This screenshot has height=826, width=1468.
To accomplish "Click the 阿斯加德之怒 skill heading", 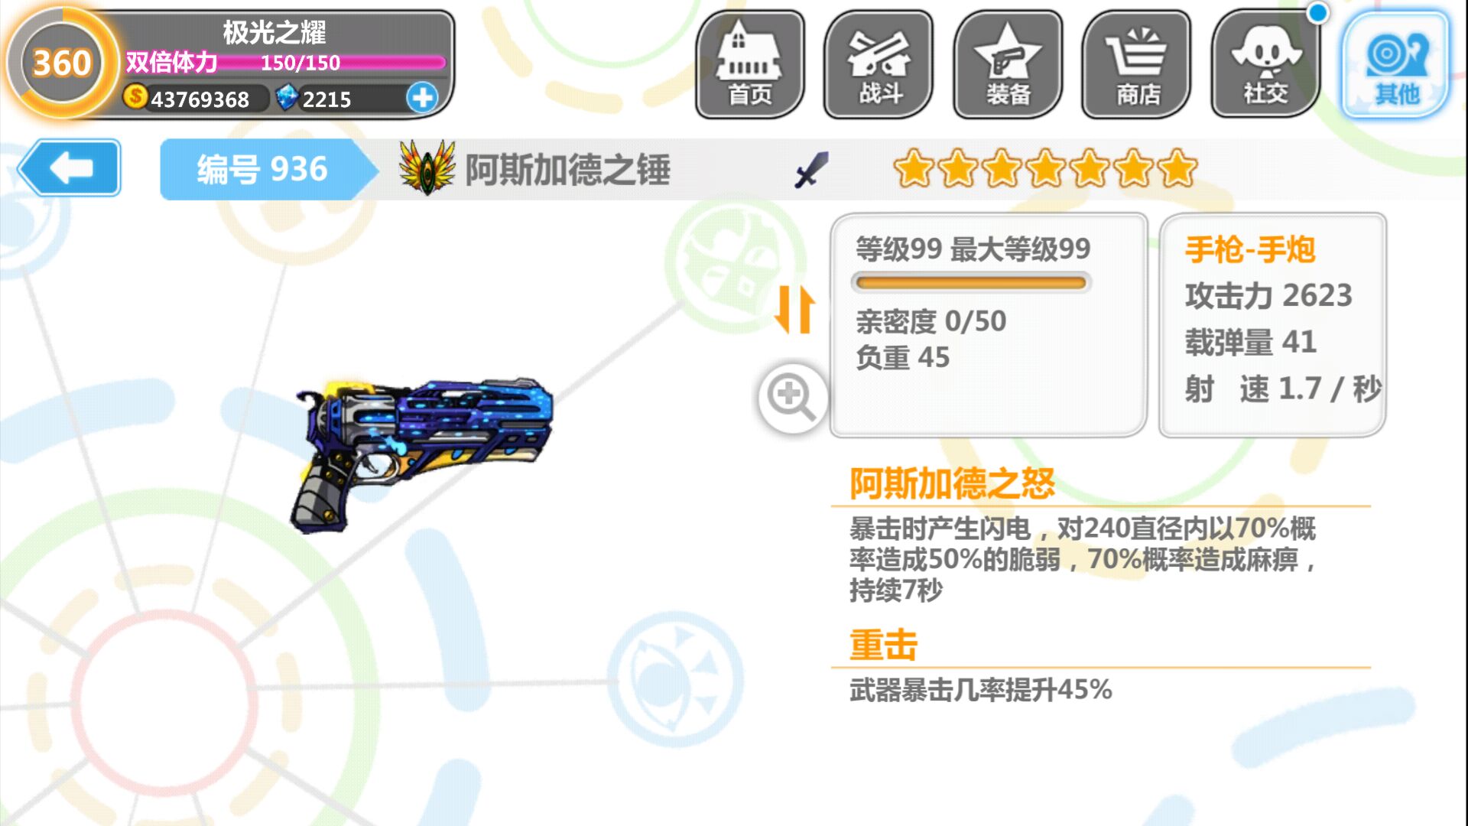I will pyautogui.click(x=953, y=483).
